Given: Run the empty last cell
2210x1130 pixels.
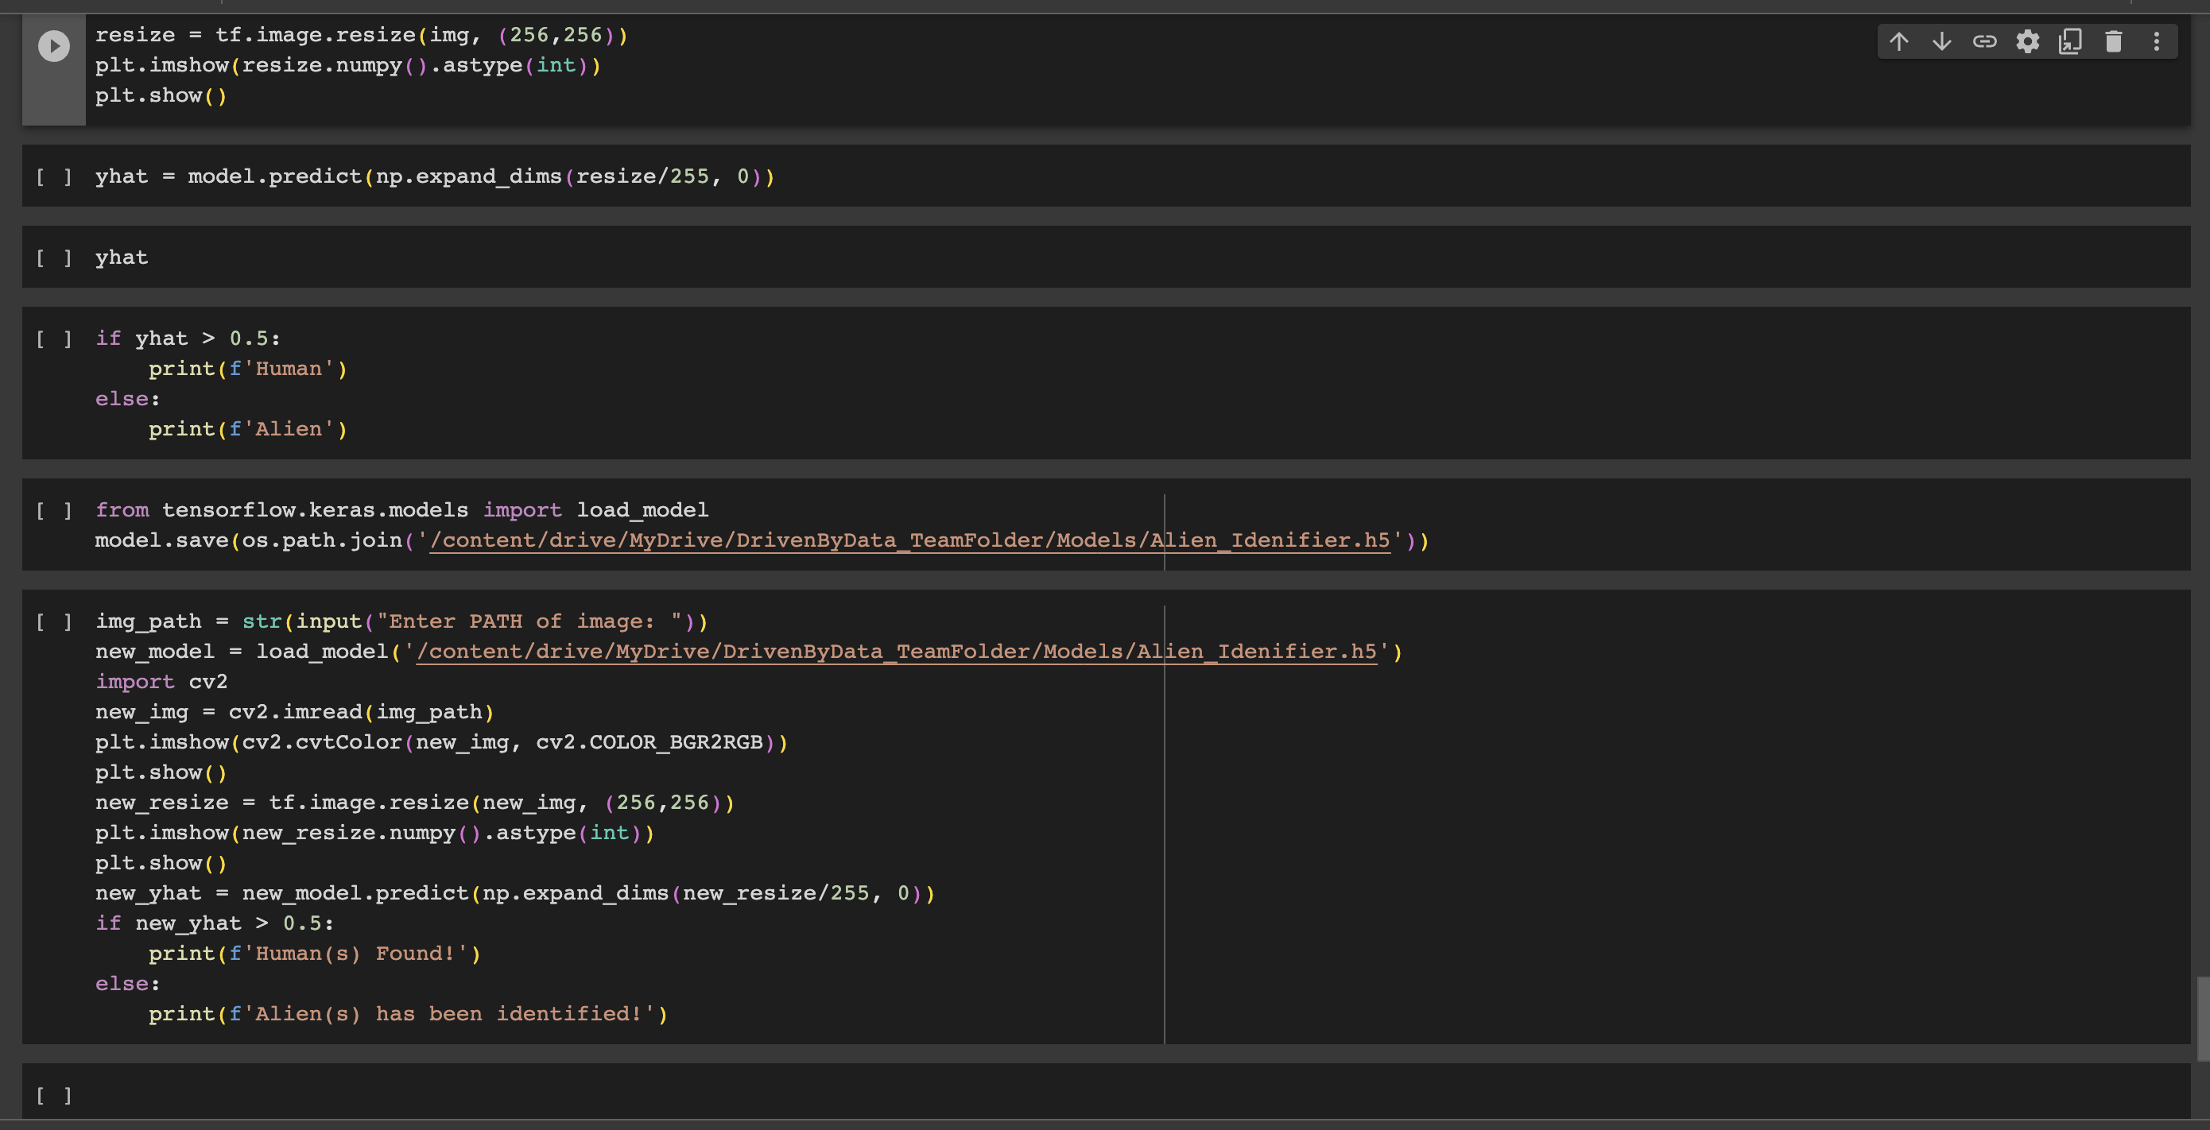Looking at the screenshot, I should 53,1095.
